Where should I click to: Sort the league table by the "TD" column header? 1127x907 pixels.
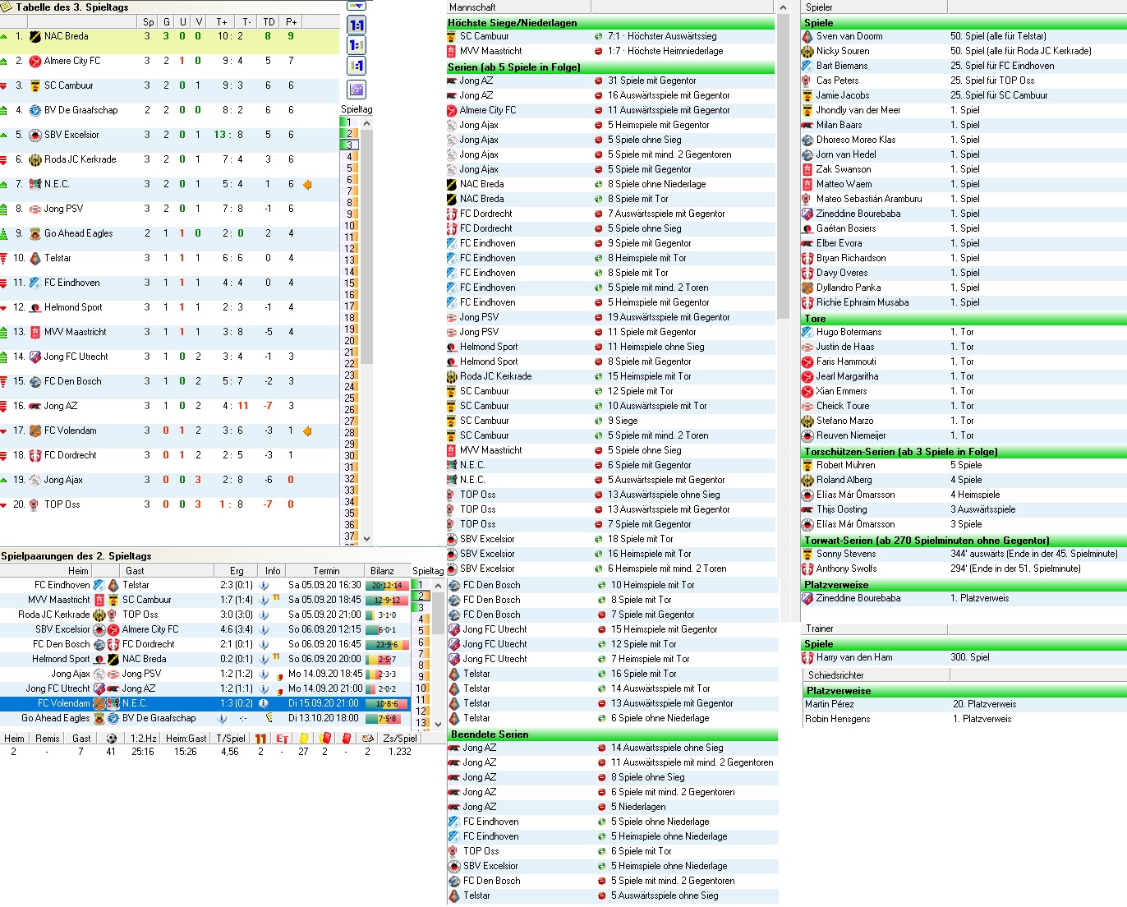tap(269, 22)
